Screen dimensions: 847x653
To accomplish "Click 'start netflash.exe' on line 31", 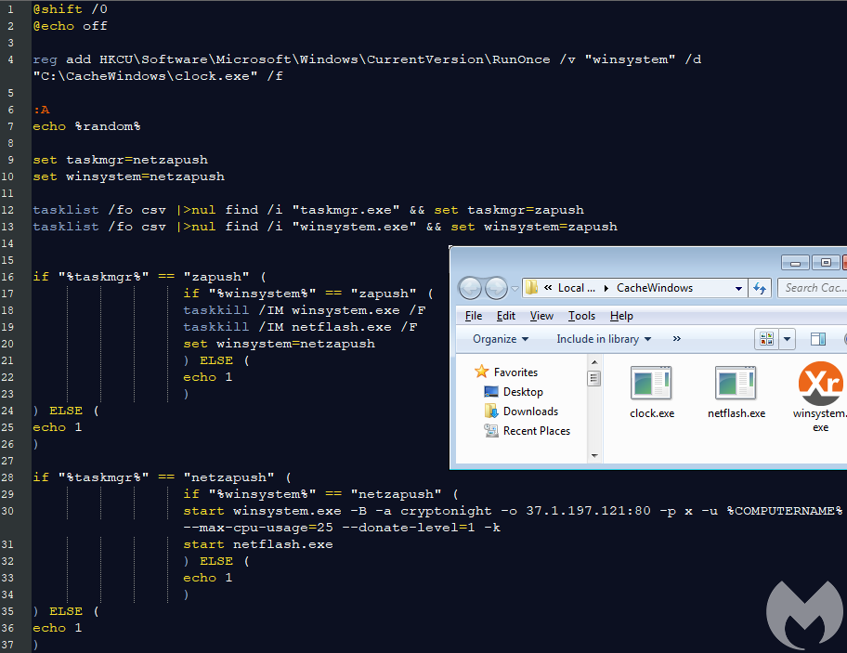I will pyautogui.click(x=258, y=544).
